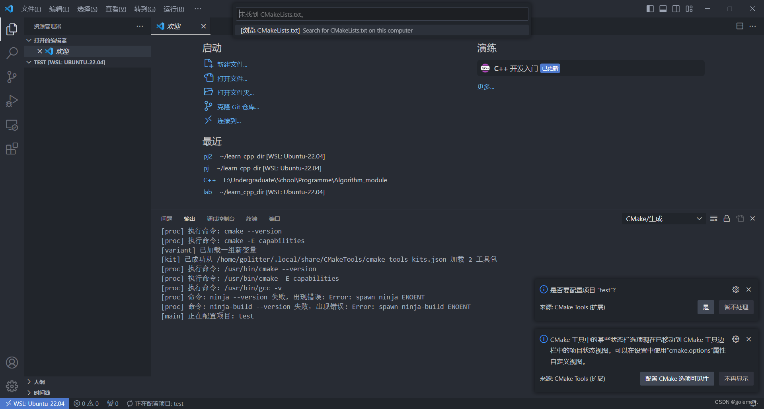Select [浏览 CMakeLists.txt] quick pick entry
The image size is (764, 409).
(x=382, y=31)
